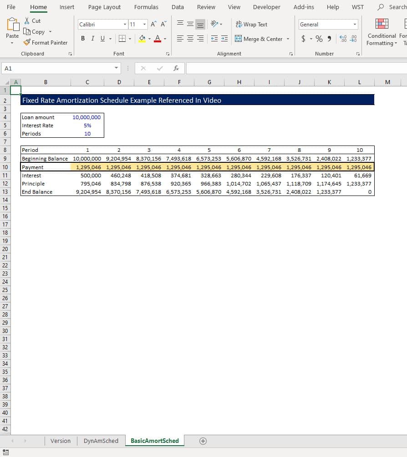407x457 pixels.
Task: Click inside the formula bar
Action: click(x=296, y=68)
